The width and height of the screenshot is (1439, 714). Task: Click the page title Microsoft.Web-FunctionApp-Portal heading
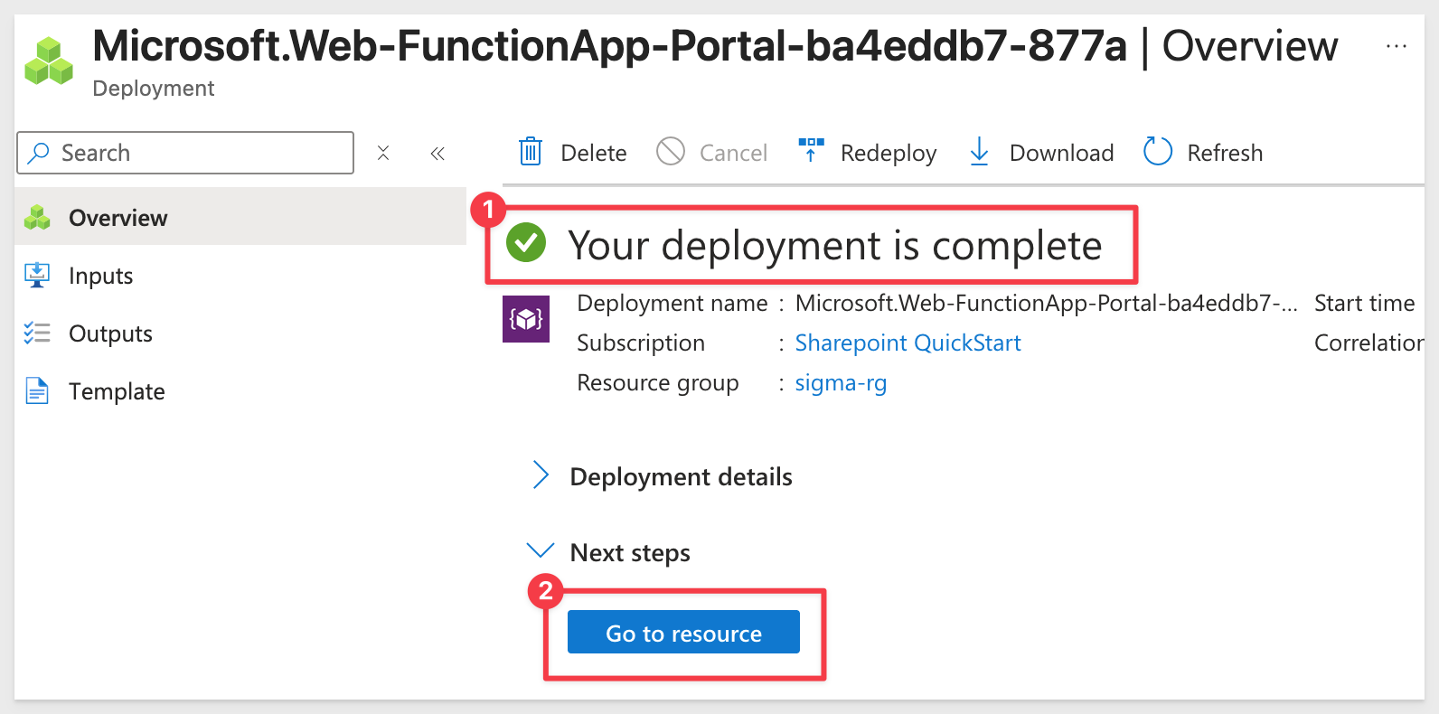point(610,45)
